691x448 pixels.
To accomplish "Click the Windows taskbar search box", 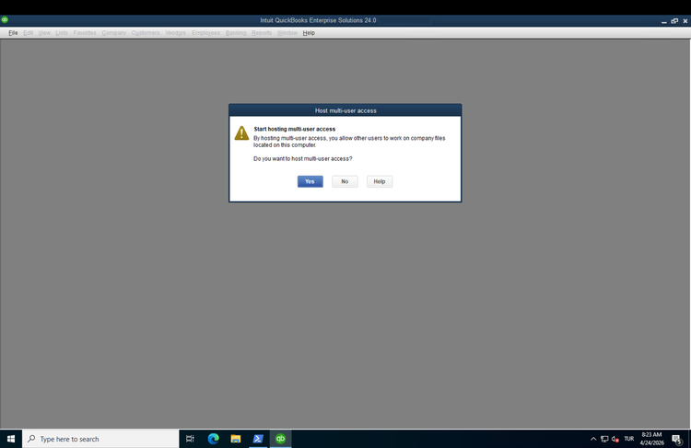I will coord(101,439).
